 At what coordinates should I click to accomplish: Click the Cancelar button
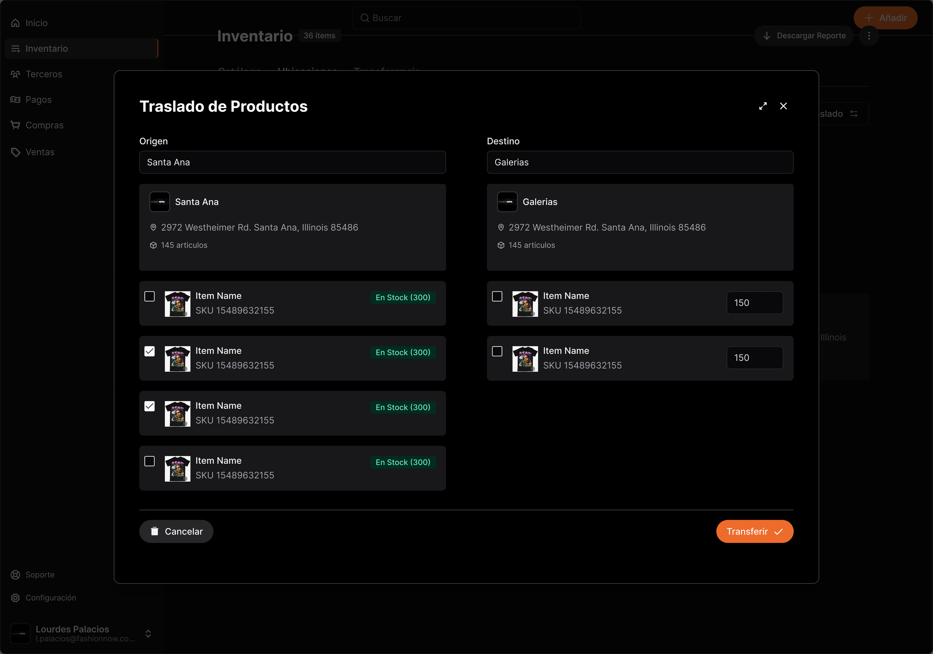[x=176, y=531]
